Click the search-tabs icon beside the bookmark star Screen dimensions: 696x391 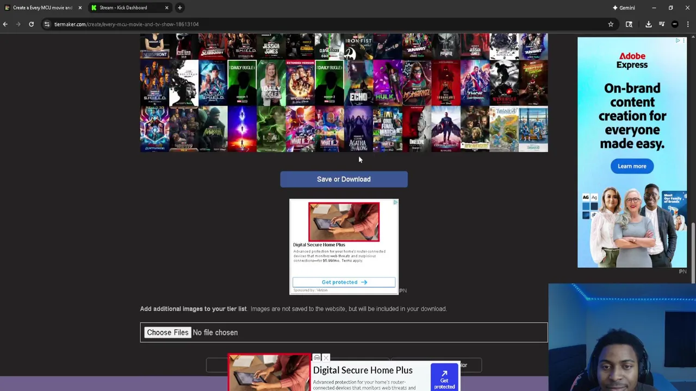[629, 24]
